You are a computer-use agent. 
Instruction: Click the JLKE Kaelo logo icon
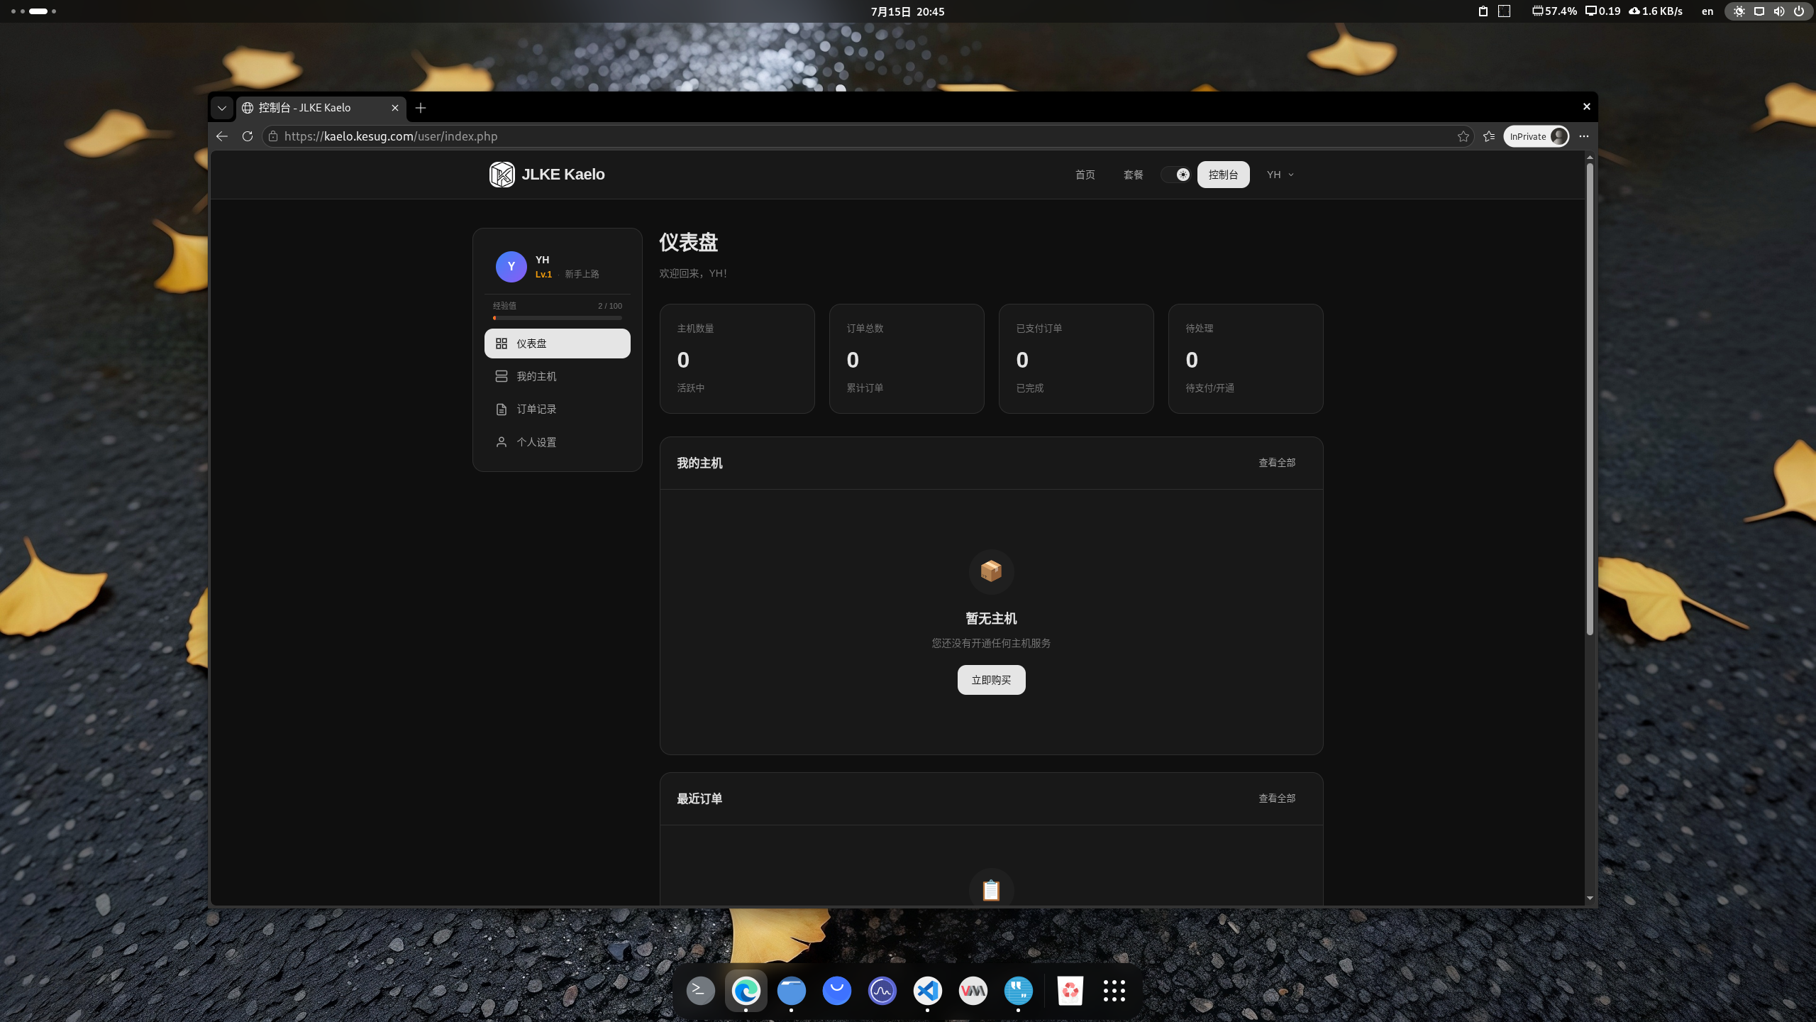502,175
